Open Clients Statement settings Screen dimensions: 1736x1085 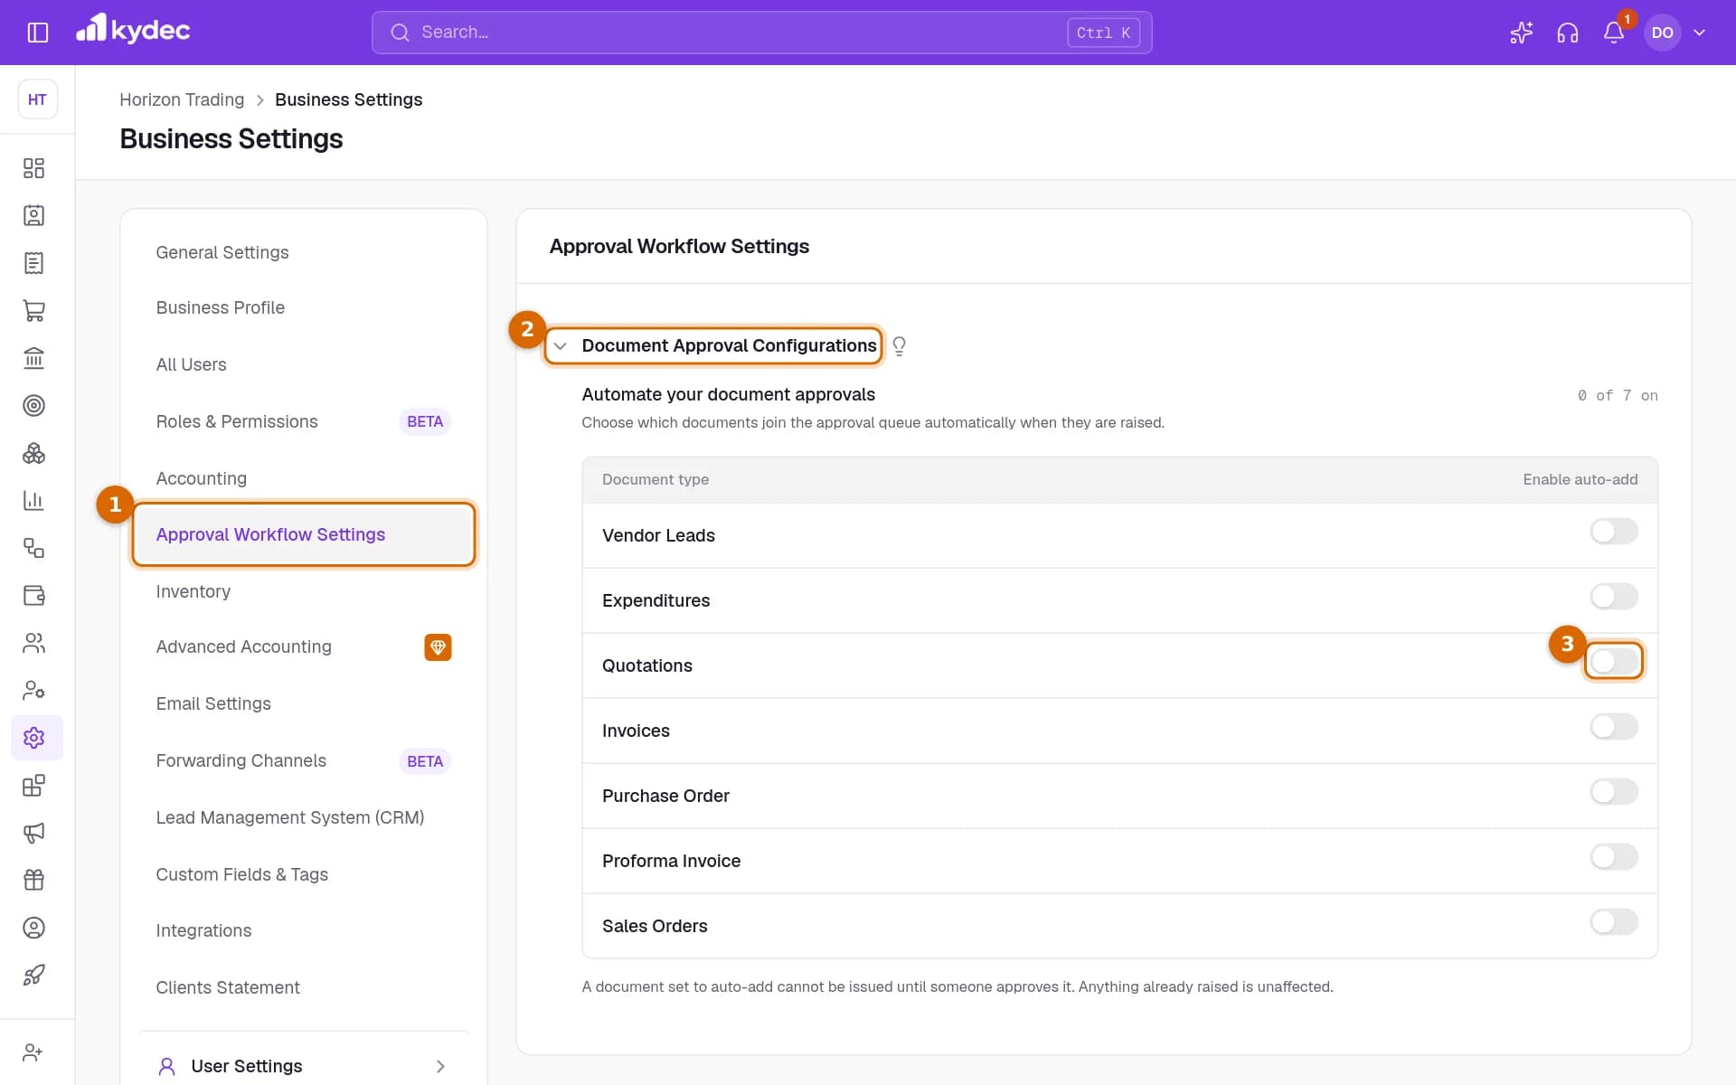[x=303, y=987]
